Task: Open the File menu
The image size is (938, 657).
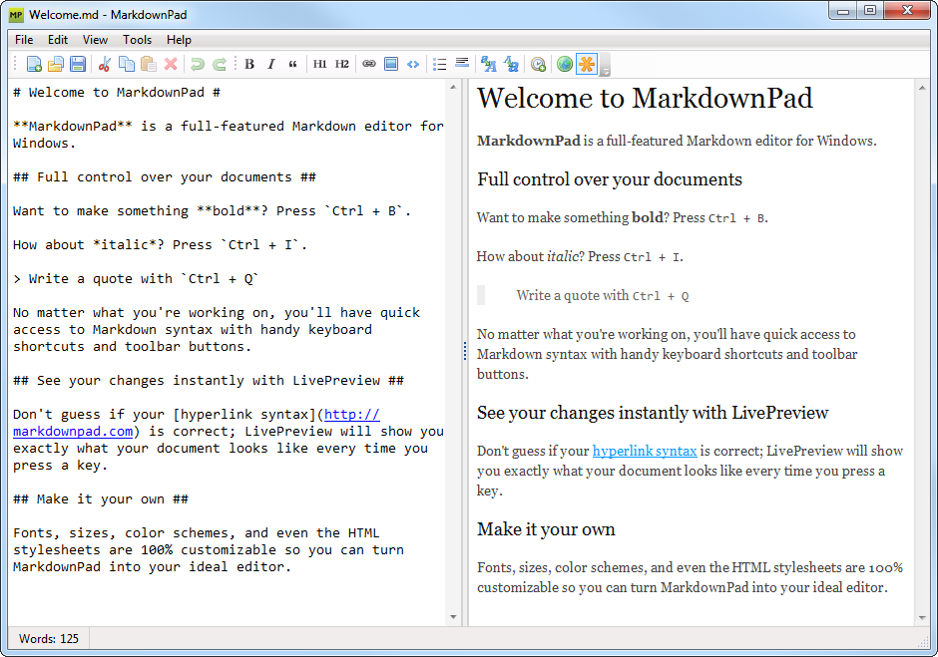Action: (23, 40)
